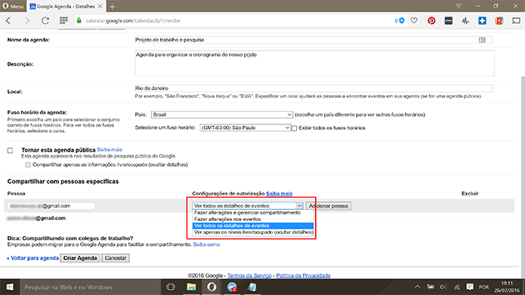This screenshot has height=295, width=525.
Task: Open the notepad app on taskbar
Action: pos(252,287)
